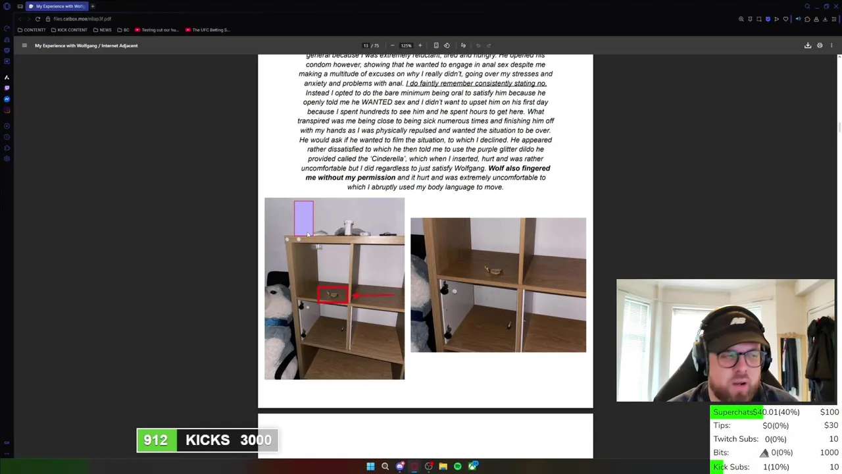Image resolution: width=842 pixels, height=474 pixels.
Task: Open the PDF viewer more options menu
Action: click(831, 45)
